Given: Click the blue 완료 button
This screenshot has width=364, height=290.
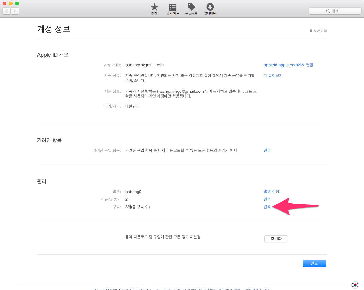Looking at the screenshot, I should click(314, 263).
